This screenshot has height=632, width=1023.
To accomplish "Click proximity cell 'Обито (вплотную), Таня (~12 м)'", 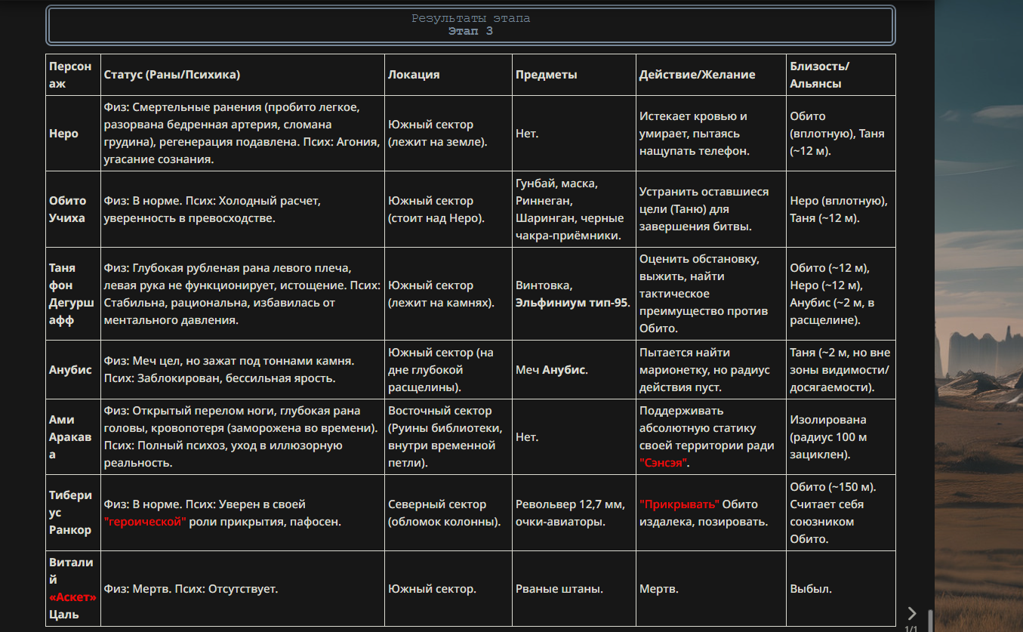I will (x=841, y=134).
